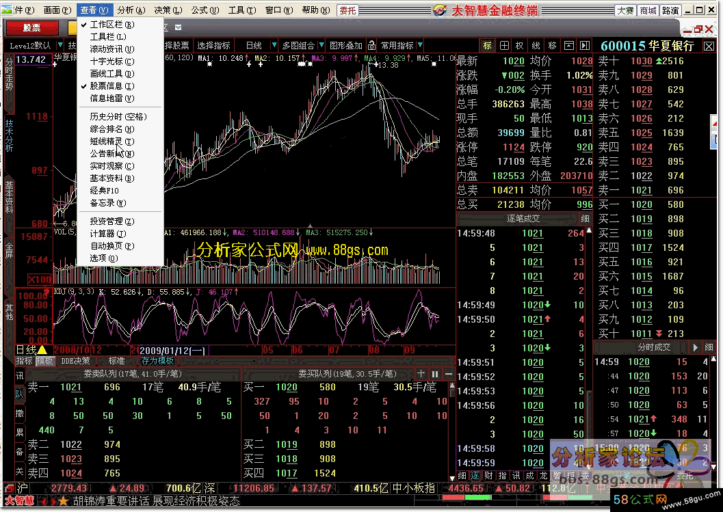Click the 标 icon in quote toolbar
723x512 pixels.
click(487, 46)
